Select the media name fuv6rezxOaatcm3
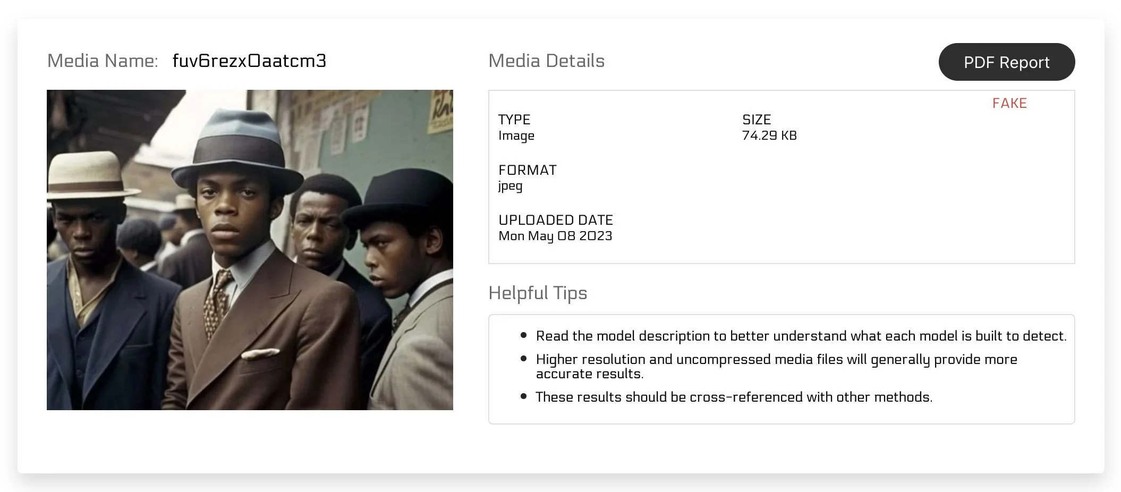 click(250, 61)
